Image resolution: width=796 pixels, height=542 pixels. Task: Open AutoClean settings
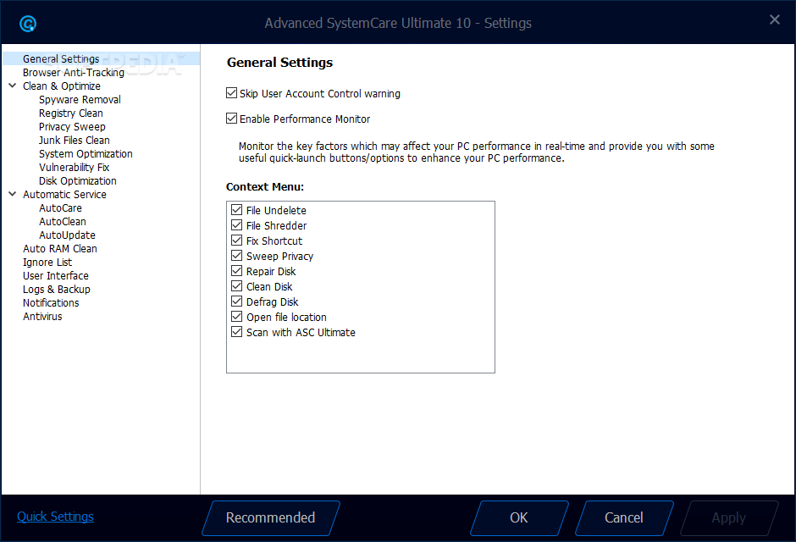click(63, 221)
